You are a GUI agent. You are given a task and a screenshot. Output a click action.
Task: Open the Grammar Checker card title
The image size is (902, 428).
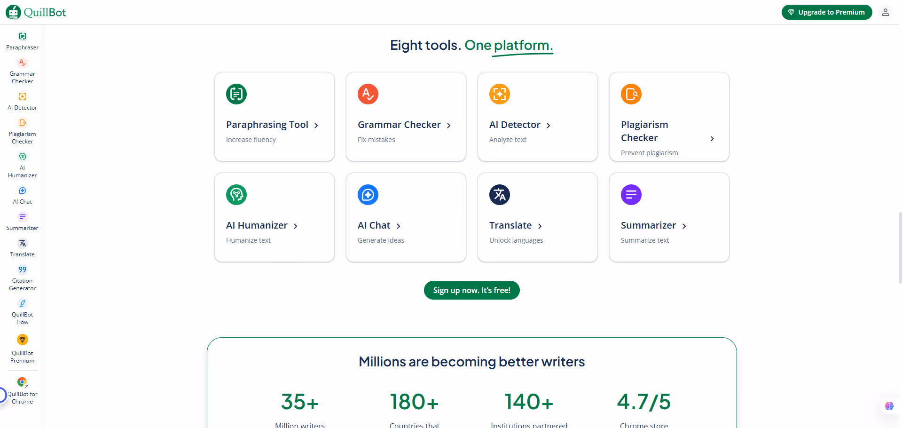click(x=399, y=125)
